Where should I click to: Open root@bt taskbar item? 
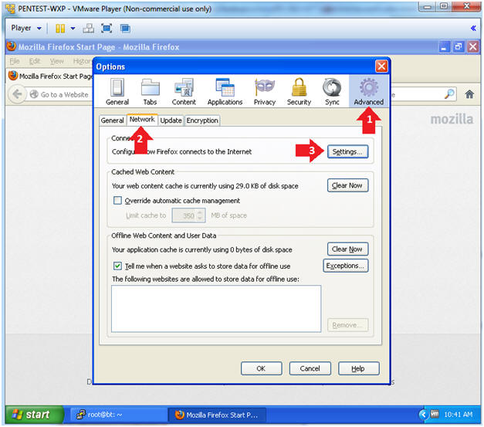coord(119,415)
